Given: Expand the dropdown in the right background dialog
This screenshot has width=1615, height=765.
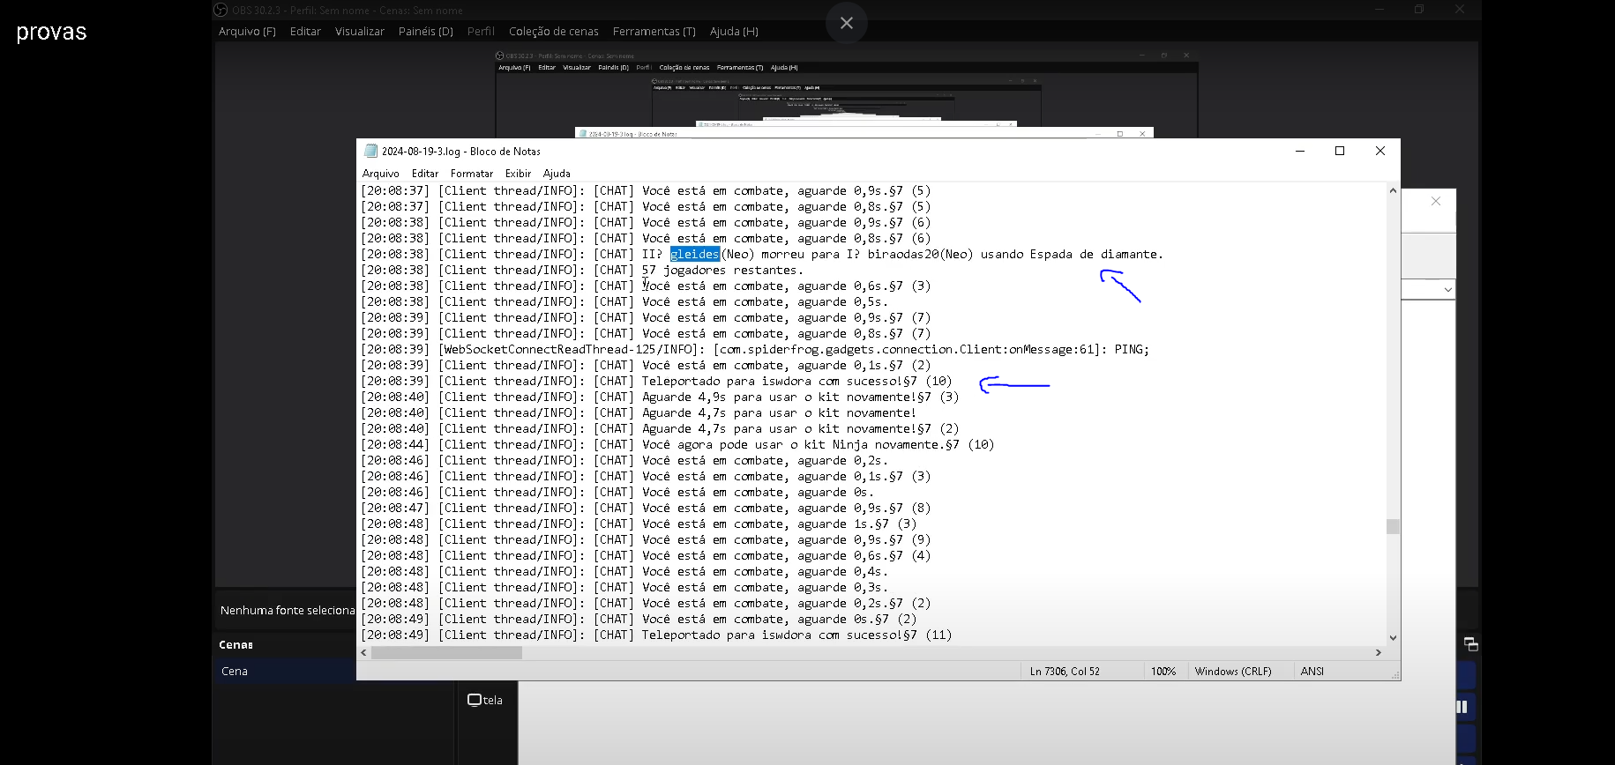Looking at the screenshot, I should (x=1447, y=289).
